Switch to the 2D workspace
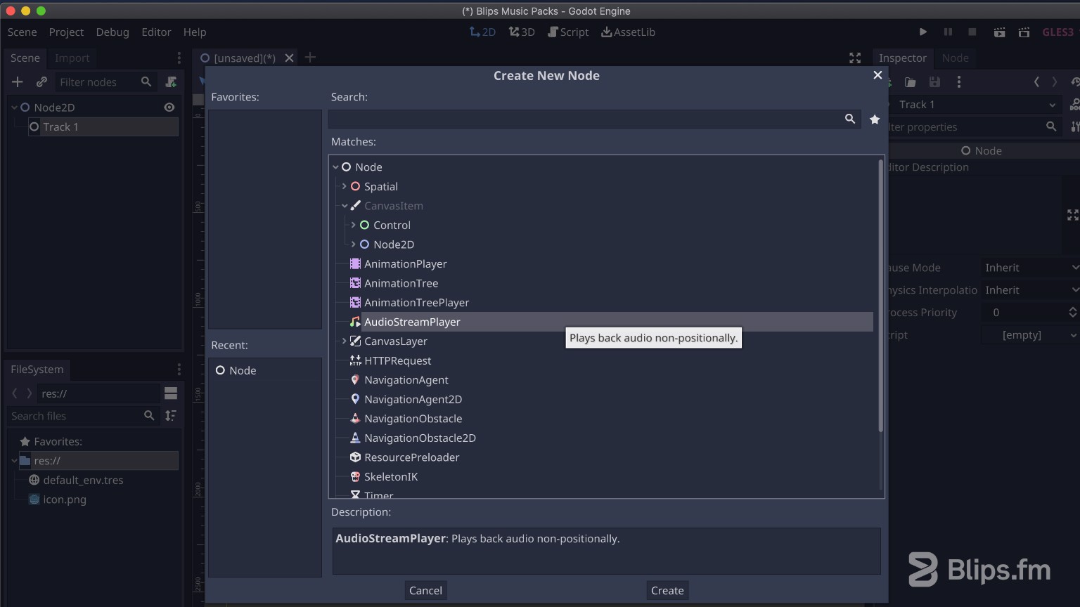The image size is (1080, 607). pyautogui.click(x=482, y=32)
